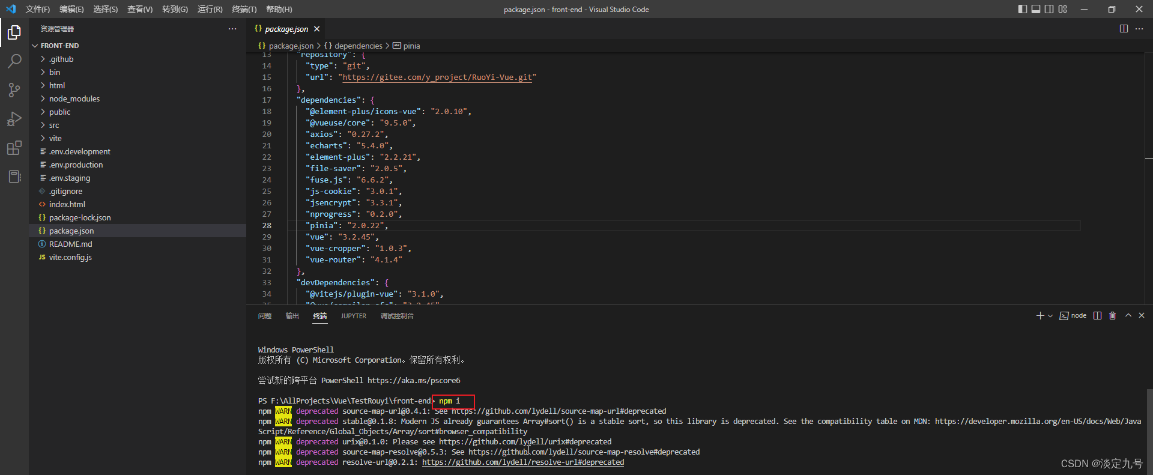Switch to the 输出 panel tab
Screen dimensions: 1153x475
tap(292, 316)
